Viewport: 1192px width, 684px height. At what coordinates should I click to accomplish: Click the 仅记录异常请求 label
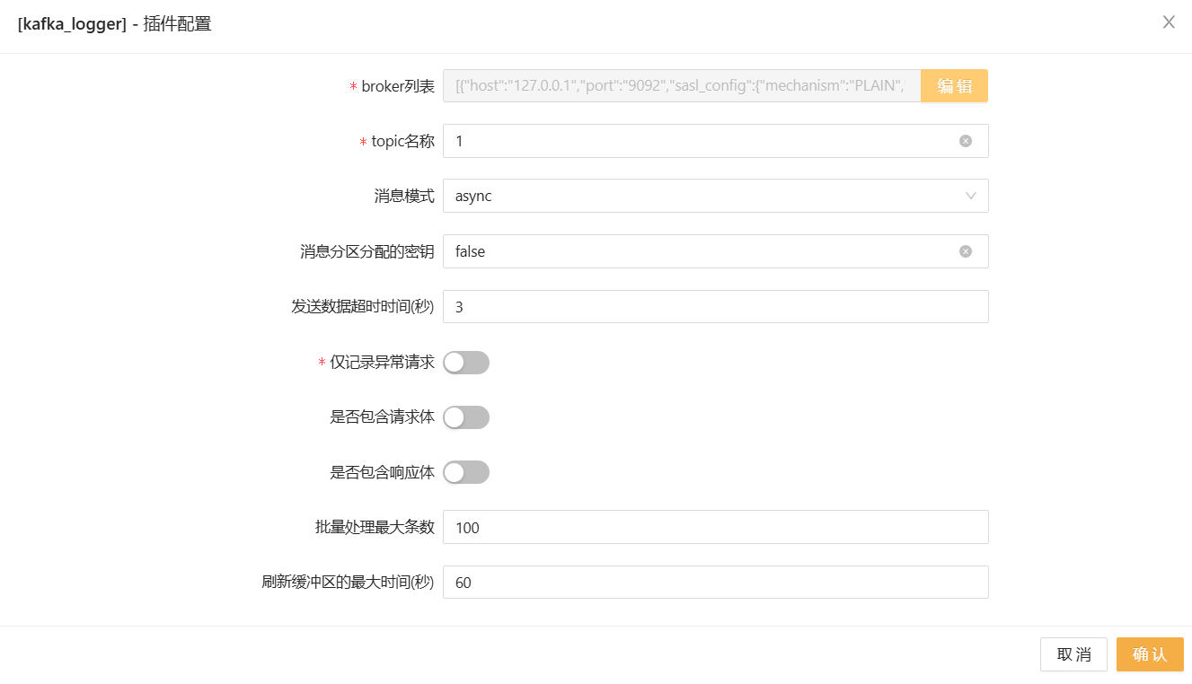382,362
